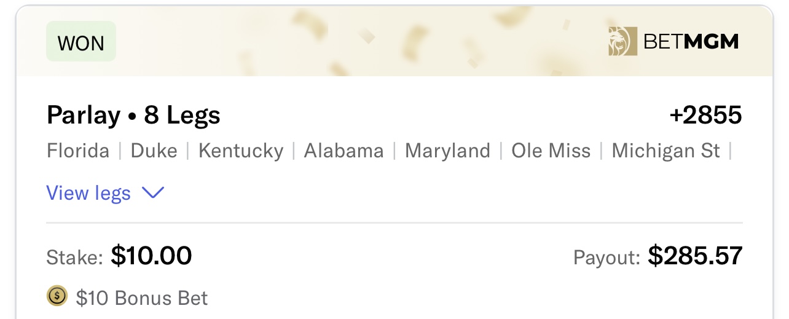This screenshot has height=319, width=789.
Task: Select the Maryland leg in parlay
Action: tap(447, 151)
